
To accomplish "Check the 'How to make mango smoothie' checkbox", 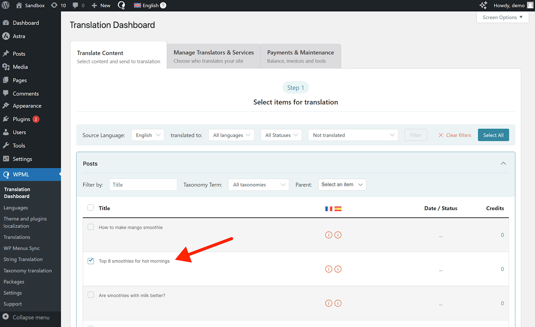I will (91, 227).
